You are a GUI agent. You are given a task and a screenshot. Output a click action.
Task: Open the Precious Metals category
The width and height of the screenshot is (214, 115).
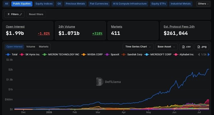pos(75,4)
